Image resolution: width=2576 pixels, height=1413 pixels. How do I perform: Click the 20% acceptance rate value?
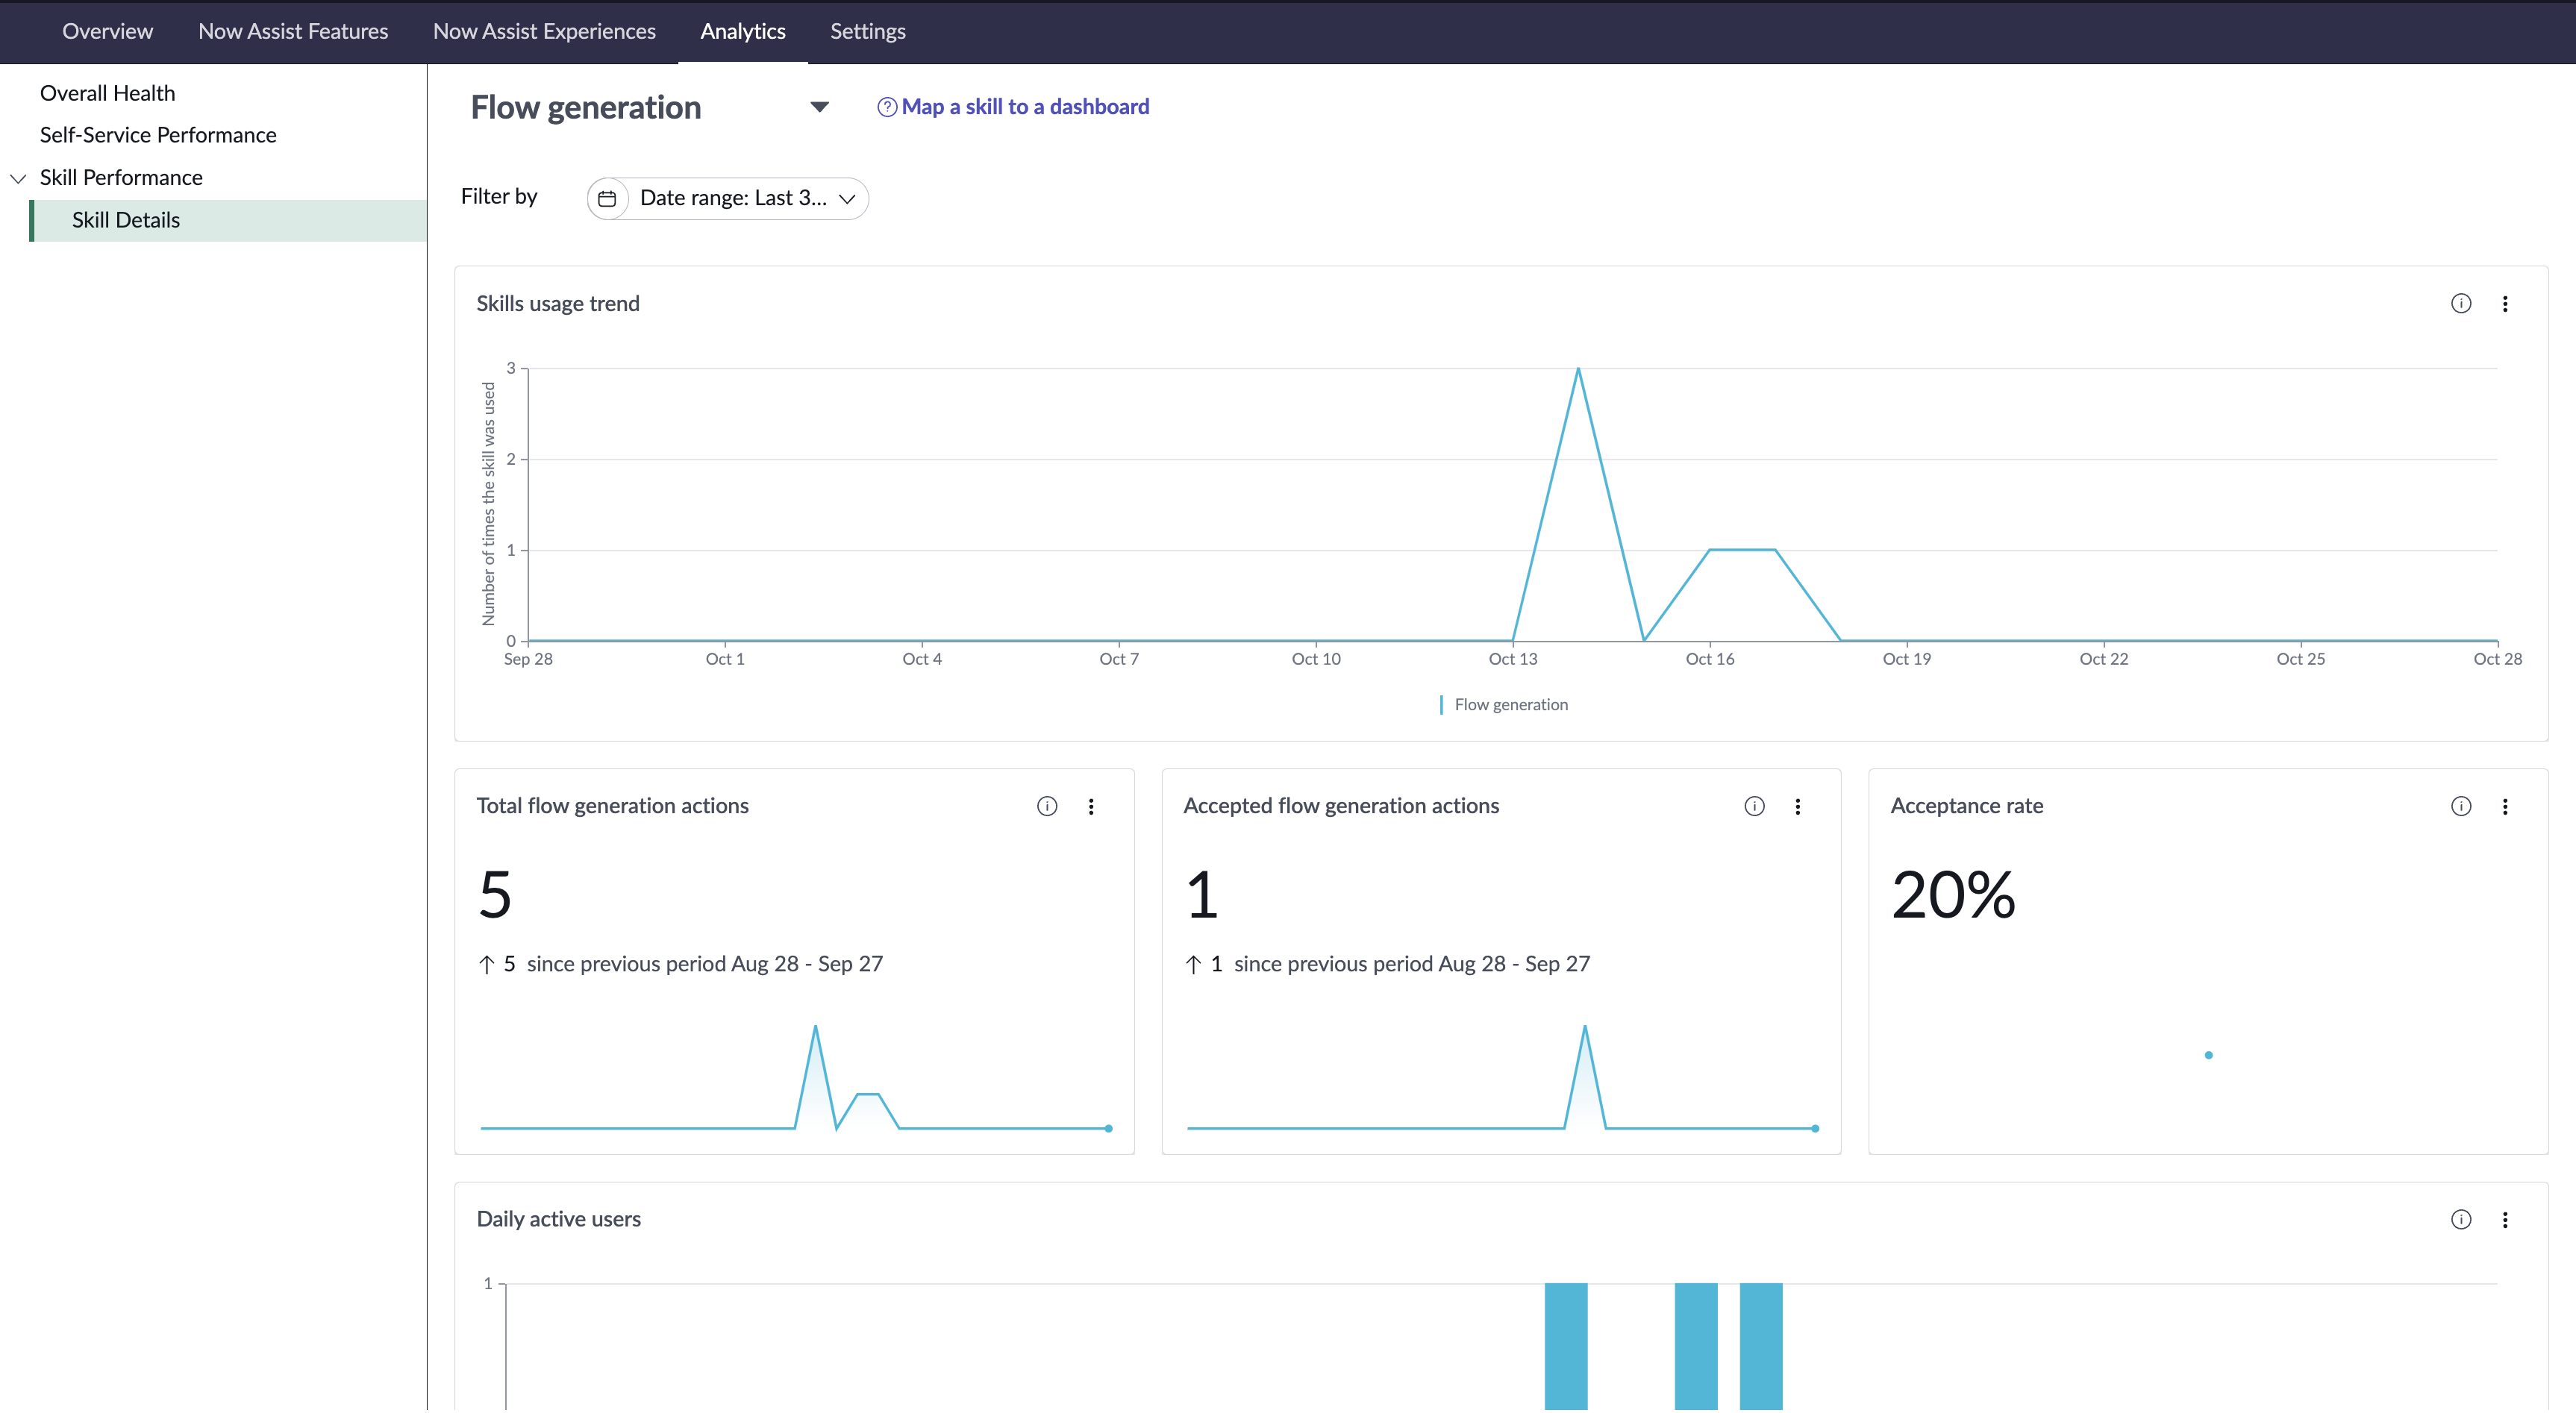(1953, 894)
